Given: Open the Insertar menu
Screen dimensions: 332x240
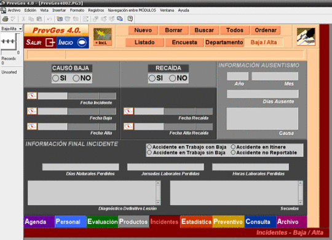Looking at the screenshot, I should [x=59, y=10].
